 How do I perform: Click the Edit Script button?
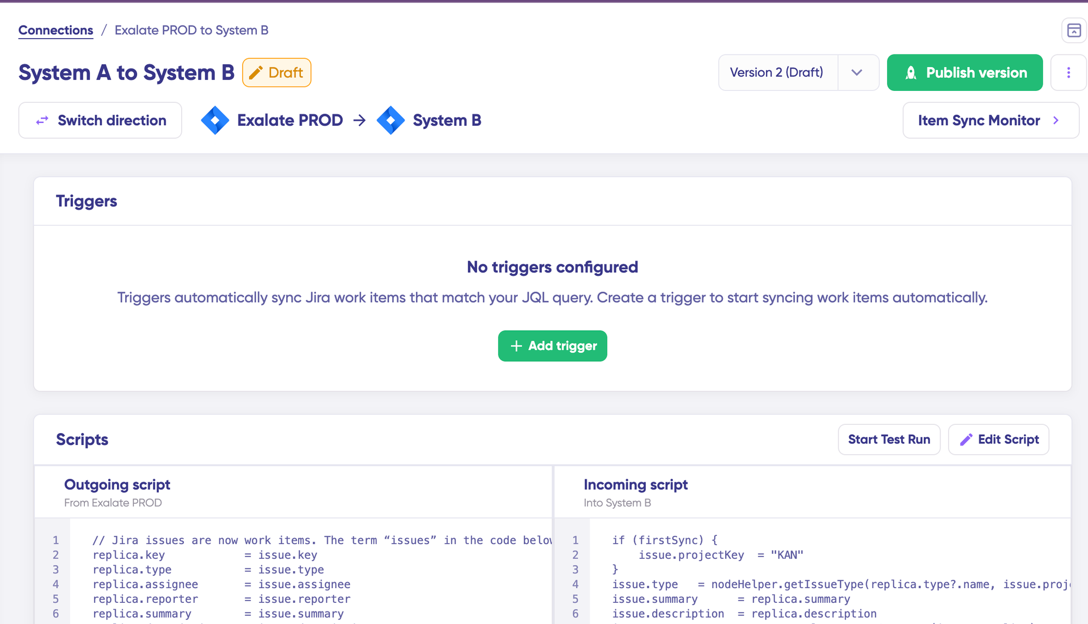pos(998,440)
